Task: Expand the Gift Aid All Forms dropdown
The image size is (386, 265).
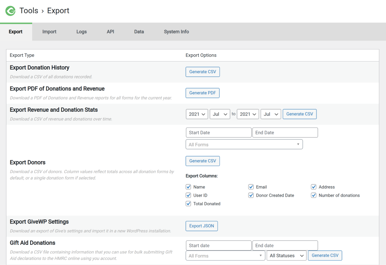Action: [x=225, y=256]
